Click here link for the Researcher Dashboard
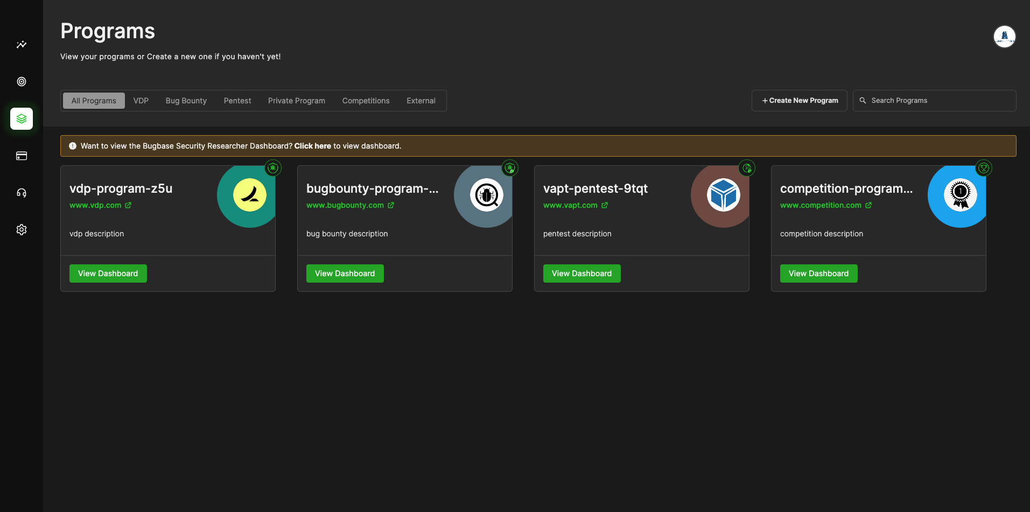 pyautogui.click(x=312, y=146)
